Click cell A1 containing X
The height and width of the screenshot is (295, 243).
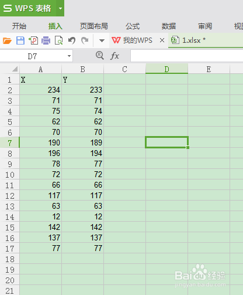click(x=40, y=80)
